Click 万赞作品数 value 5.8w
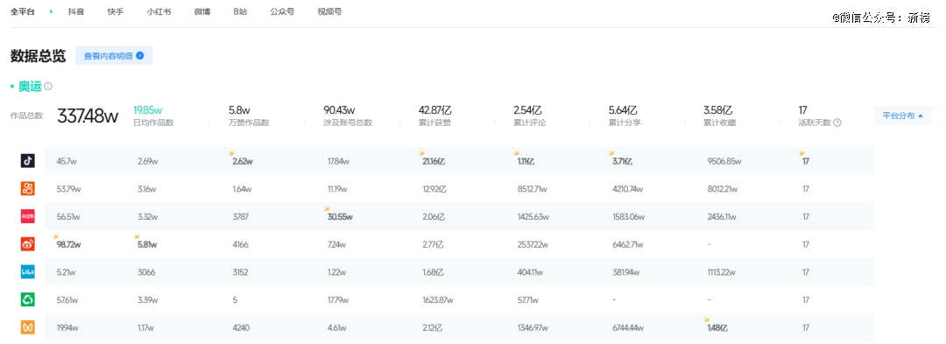 [x=239, y=110]
